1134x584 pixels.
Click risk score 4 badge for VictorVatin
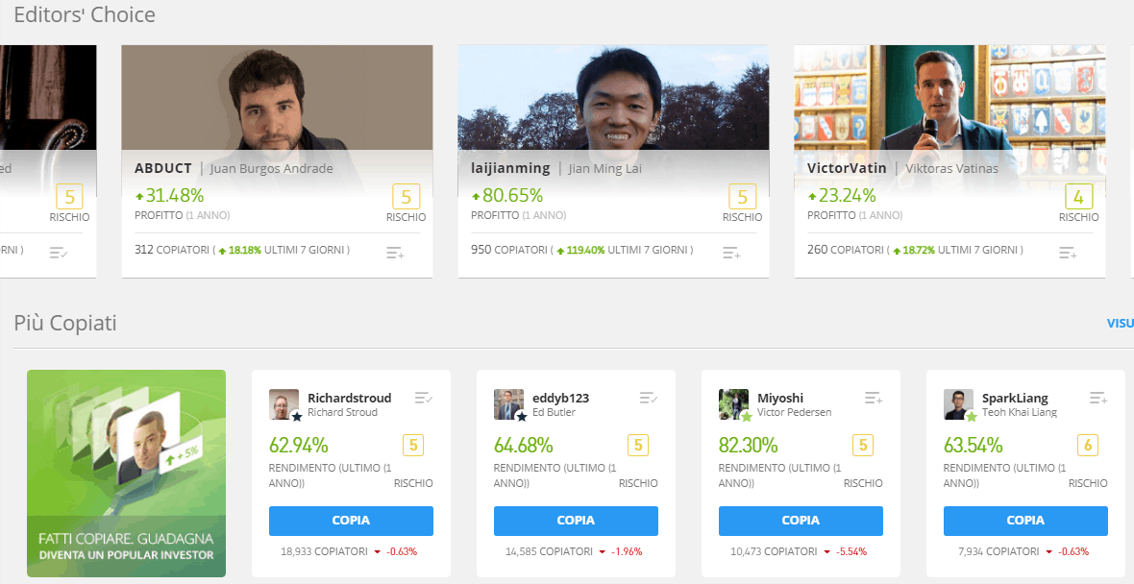tap(1079, 197)
